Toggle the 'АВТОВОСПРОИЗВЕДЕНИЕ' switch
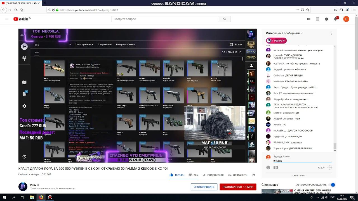 (332, 185)
